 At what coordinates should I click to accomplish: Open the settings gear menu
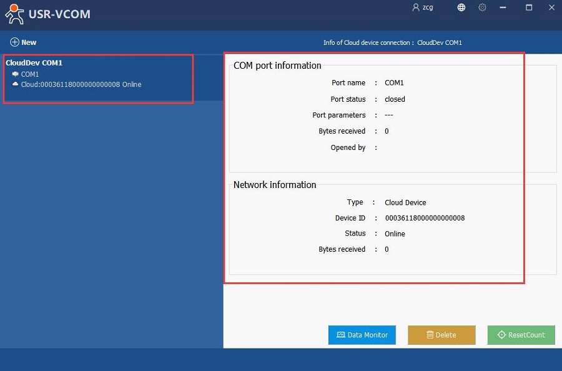[x=482, y=7]
